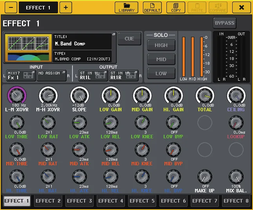Click the PASTE icon button
This screenshot has width=253, height=210.
point(197,7)
